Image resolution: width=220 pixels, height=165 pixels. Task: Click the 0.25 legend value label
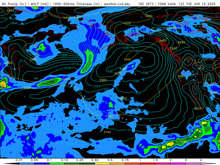[80, 160]
